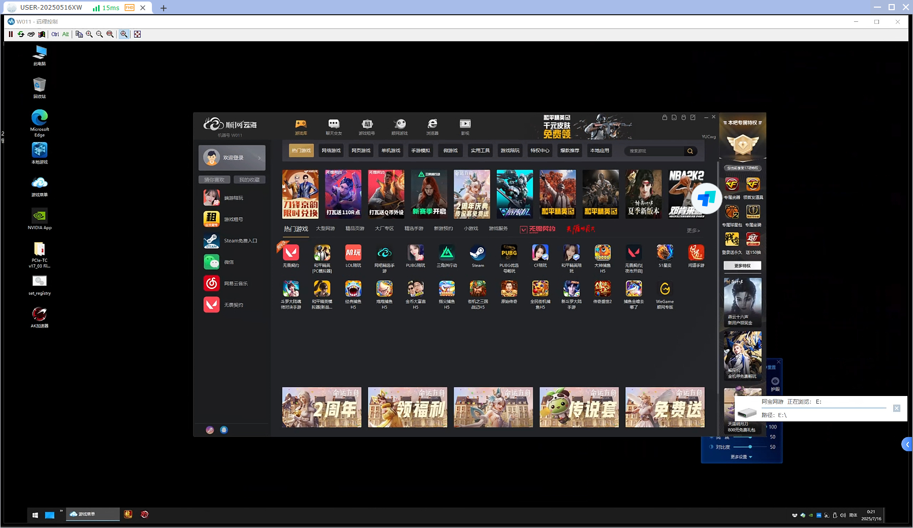The height and width of the screenshot is (528, 913).
Task: Open the 回收站 recycle bin icon
Action: 40,88
